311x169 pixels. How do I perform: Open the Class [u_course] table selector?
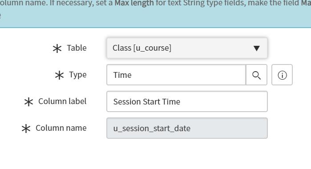point(187,48)
